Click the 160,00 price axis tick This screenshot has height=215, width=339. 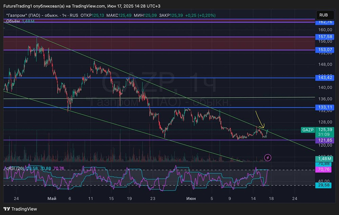pyautogui.click(x=325, y=30)
